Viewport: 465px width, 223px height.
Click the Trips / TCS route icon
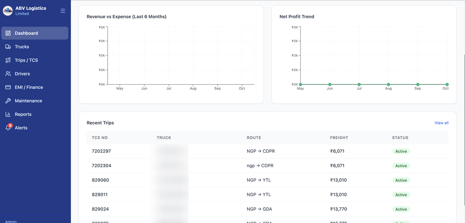(8, 60)
